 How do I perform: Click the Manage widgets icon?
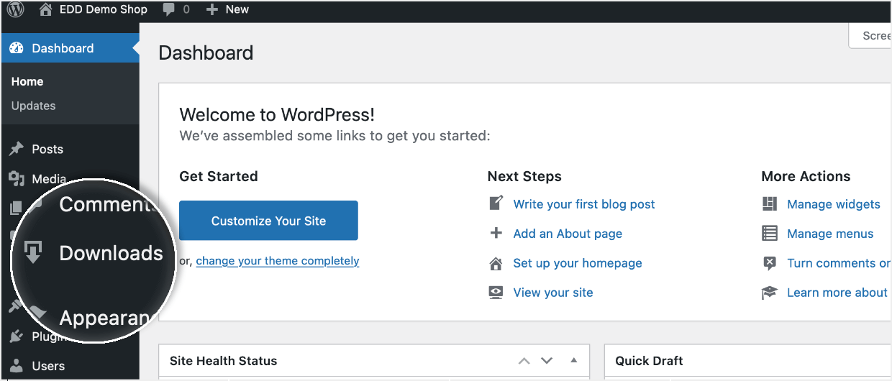click(x=770, y=204)
